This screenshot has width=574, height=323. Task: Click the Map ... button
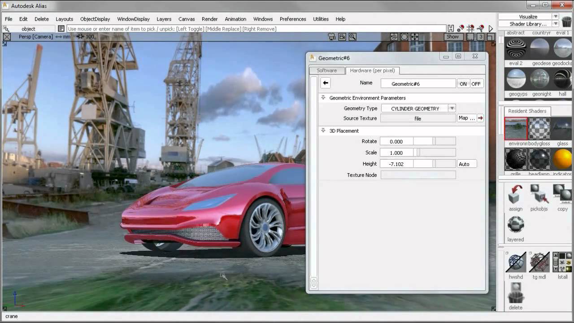(x=466, y=118)
